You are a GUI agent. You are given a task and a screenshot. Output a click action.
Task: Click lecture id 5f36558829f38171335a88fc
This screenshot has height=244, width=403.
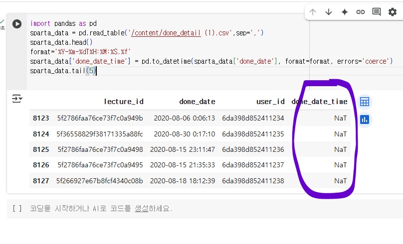[100, 134]
